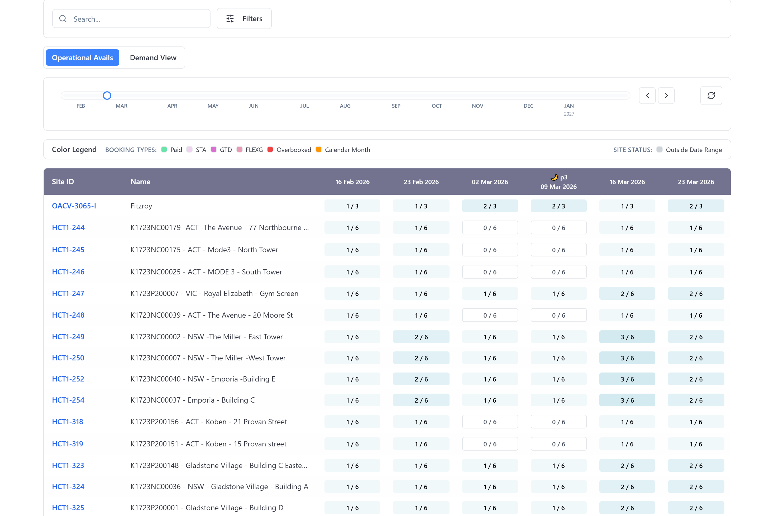Advance to next timeline period
Screen dimensions: 774x516
tap(666, 95)
